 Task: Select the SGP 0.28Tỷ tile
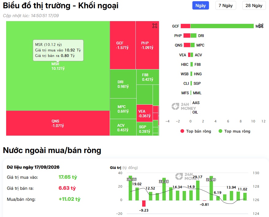coord(144,129)
